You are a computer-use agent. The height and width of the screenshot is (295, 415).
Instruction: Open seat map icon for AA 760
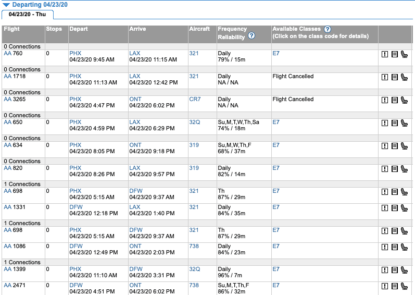coord(404,54)
